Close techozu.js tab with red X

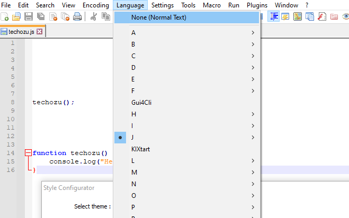coord(39,32)
